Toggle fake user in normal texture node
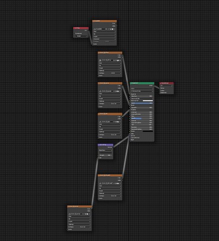The height and width of the screenshot is (241, 219). tap(84, 214)
